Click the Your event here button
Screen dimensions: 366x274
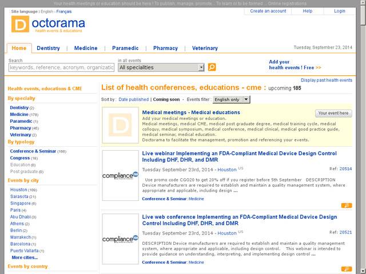coord(333,113)
